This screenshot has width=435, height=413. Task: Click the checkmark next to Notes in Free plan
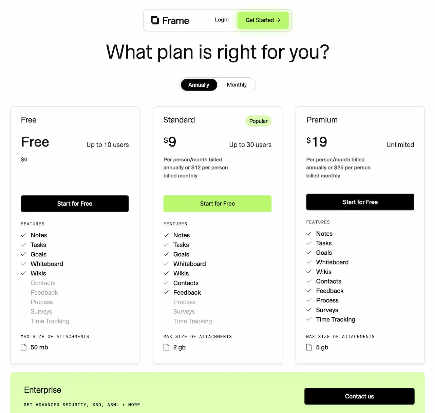tap(23, 235)
